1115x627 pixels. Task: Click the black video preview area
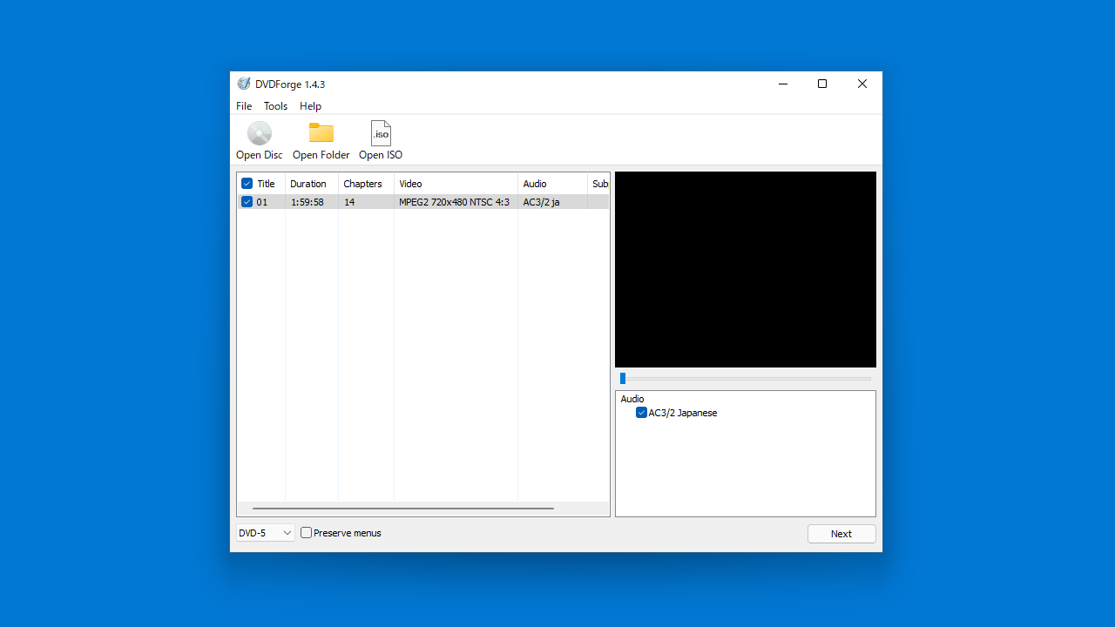click(x=746, y=269)
